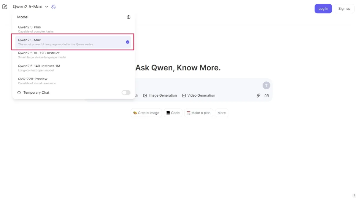This screenshot has width=356, height=200.
Task: Toggle the Temporary Chat switch
Action: (126, 92)
